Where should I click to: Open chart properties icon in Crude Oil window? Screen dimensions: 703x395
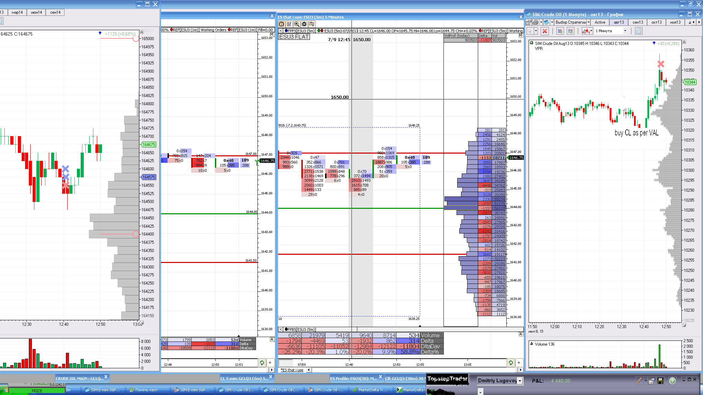pyautogui.click(x=529, y=22)
